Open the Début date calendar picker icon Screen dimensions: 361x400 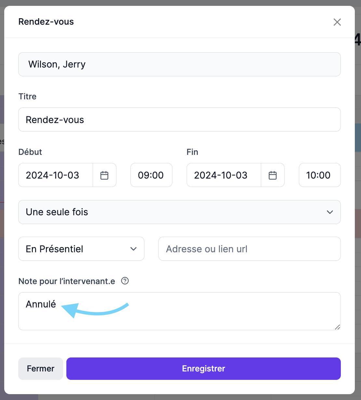(x=104, y=175)
